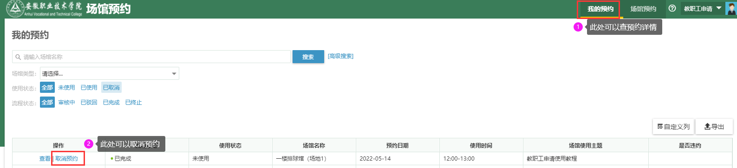Click the 搜索 search button

(x=308, y=57)
